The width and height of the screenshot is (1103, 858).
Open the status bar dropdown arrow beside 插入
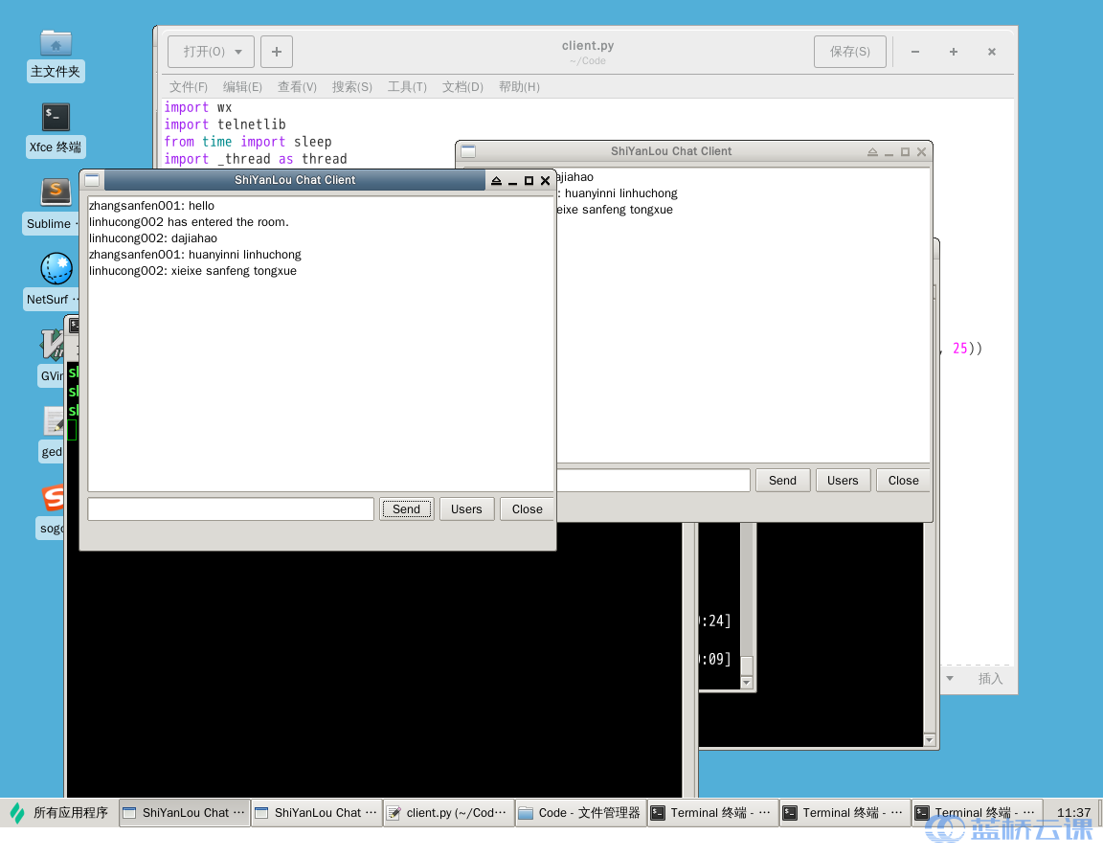pyautogui.click(x=950, y=678)
